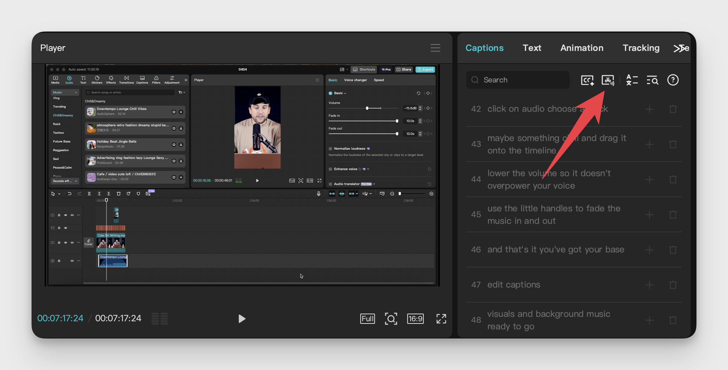Click the plus icon on caption 44
The height and width of the screenshot is (370, 728).
(x=650, y=180)
